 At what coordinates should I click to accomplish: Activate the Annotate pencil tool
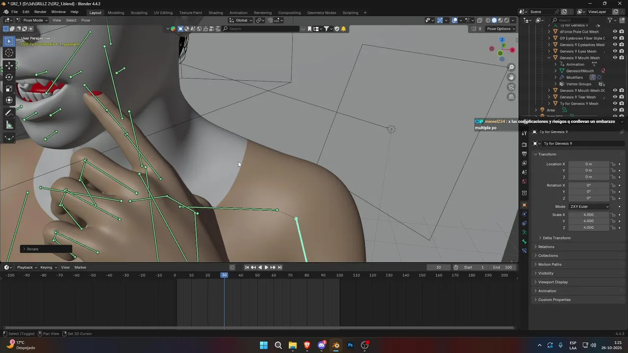(9, 113)
